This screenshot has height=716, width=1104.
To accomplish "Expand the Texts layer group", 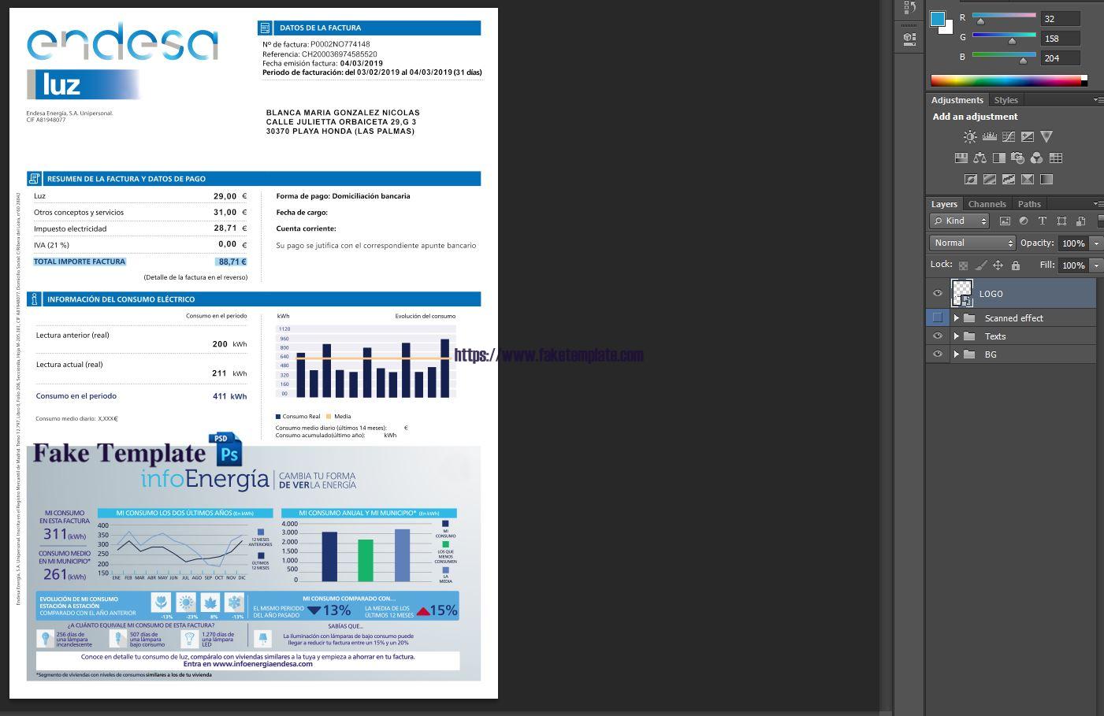I will [957, 336].
